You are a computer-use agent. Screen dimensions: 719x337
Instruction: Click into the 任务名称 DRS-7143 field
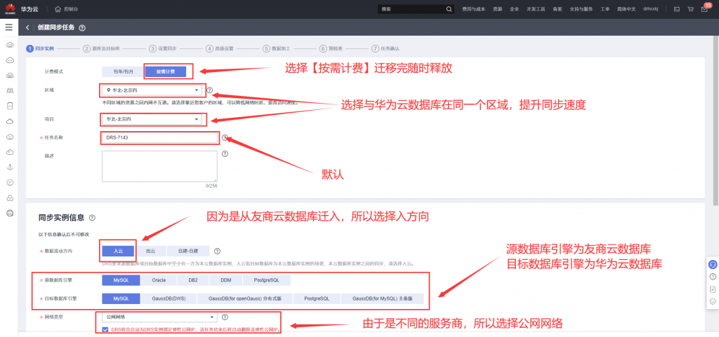click(x=159, y=137)
